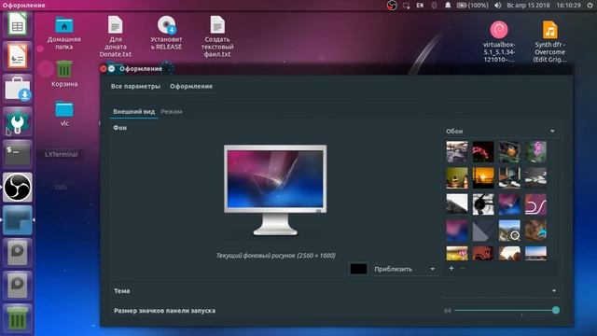The height and width of the screenshot is (336, 597).
Task: Open the black background color swatch
Action: pos(358,269)
